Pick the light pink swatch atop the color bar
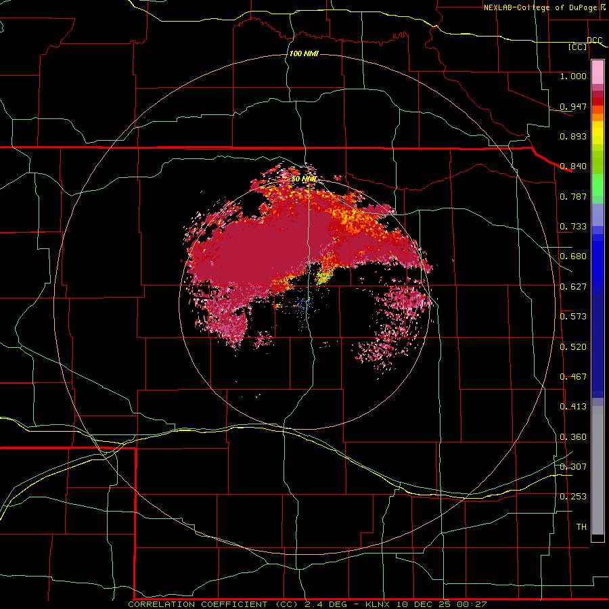This screenshot has width=609, height=609. pos(597,72)
